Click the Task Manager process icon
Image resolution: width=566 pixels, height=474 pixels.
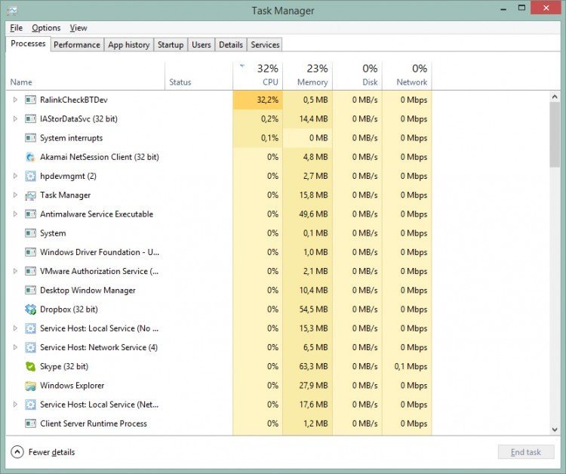tap(30, 195)
